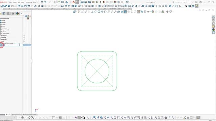Open DisplayManager color ball tab
Screen dimensions: 216x121
(x=17, y=13)
